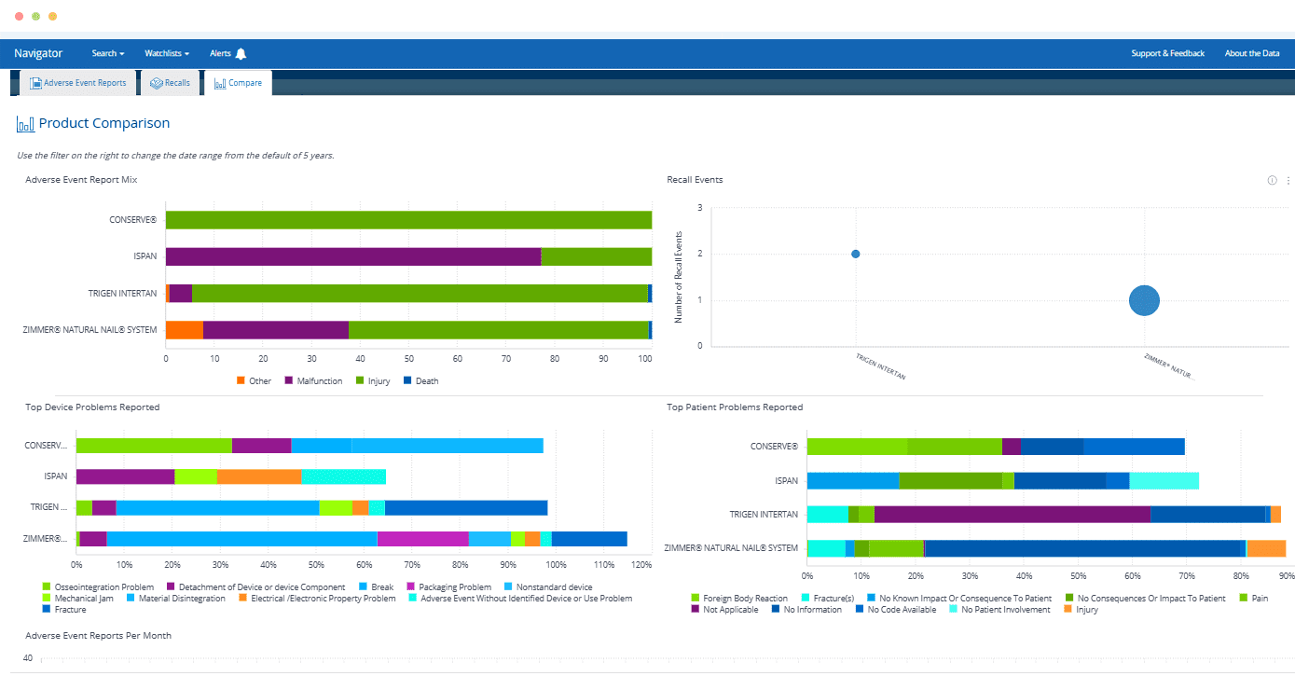The width and height of the screenshot is (1295, 676).
Task: Open the Search dropdown menu
Action: pyautogui.click(x=108, y=54)
